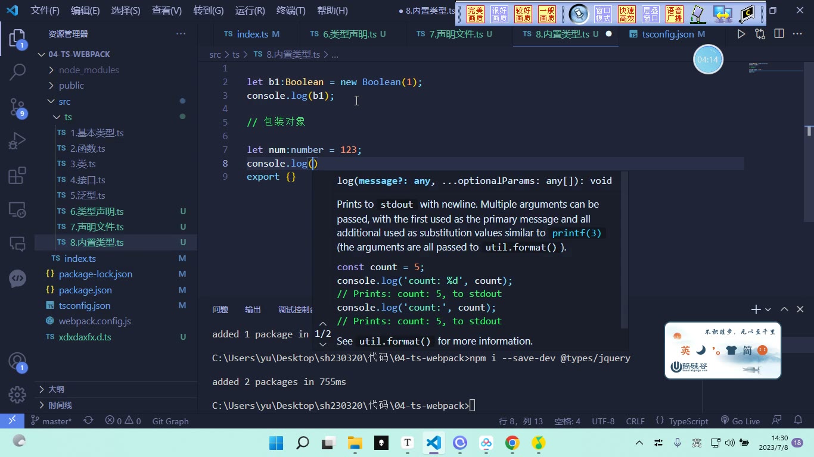Switch to the tsconfig.json editor tab
This screenshot has height=457, width=814.
click(667, 34)
